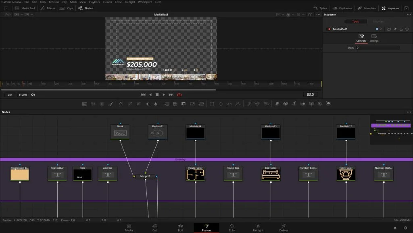Play the composition forward
The width and height of the screenshot is (413, 233).
click(164, 94)
